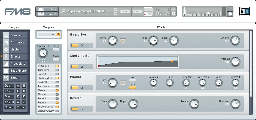Enable Cabinet in the effects list
256x120 pixels.
pyautogui.click(x=57, y=74)
